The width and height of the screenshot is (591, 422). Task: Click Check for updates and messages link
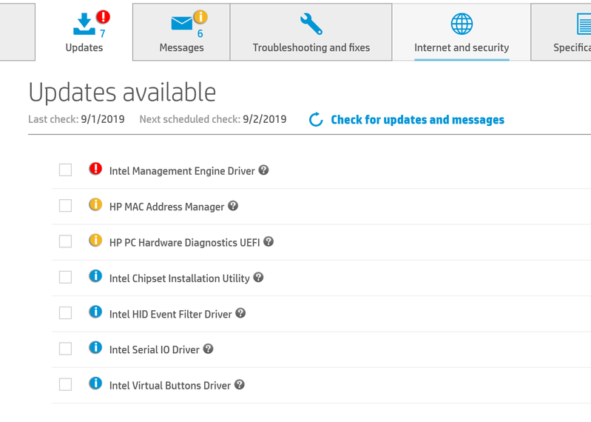(417, 120)
